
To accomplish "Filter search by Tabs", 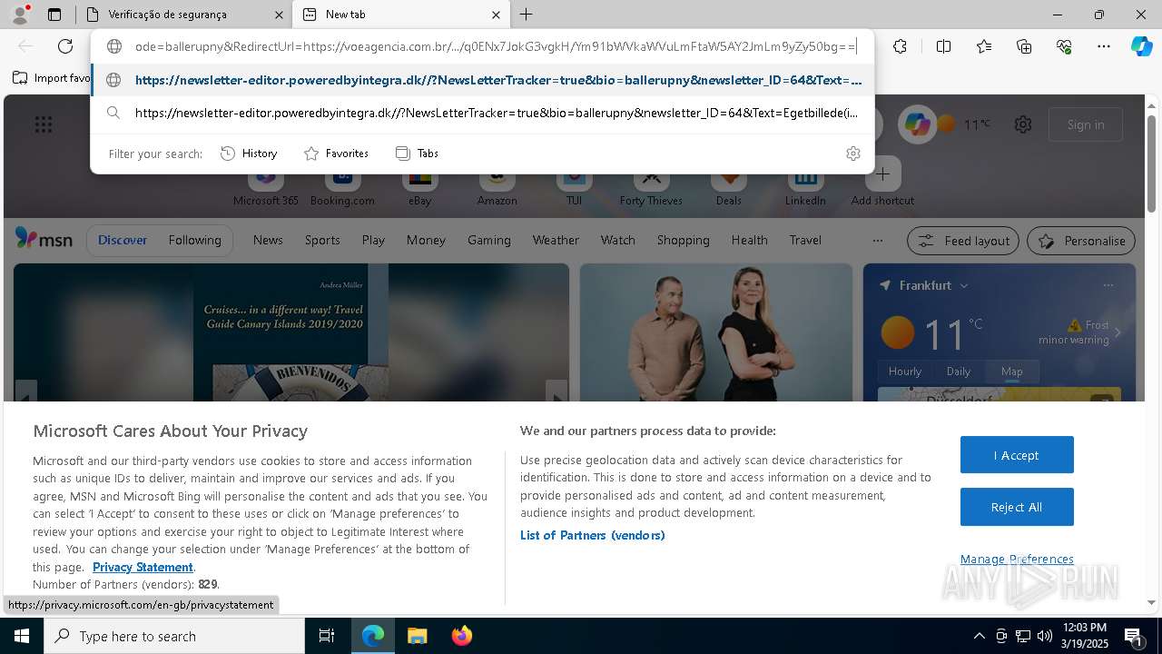I will pyautogui.click(x=417, y=154).
